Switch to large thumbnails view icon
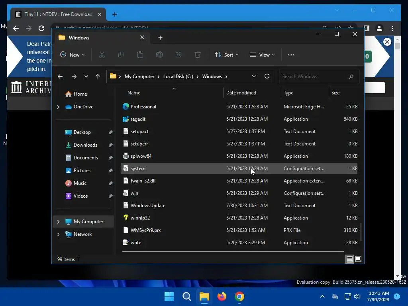Screen dimensions: 408x306 358,259
